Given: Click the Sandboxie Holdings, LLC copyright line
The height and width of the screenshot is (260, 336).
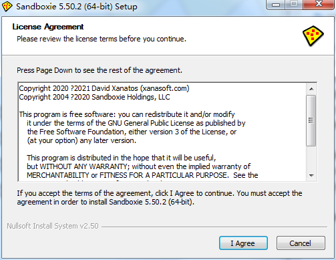Looking at the screenshot, I should 94,98.
